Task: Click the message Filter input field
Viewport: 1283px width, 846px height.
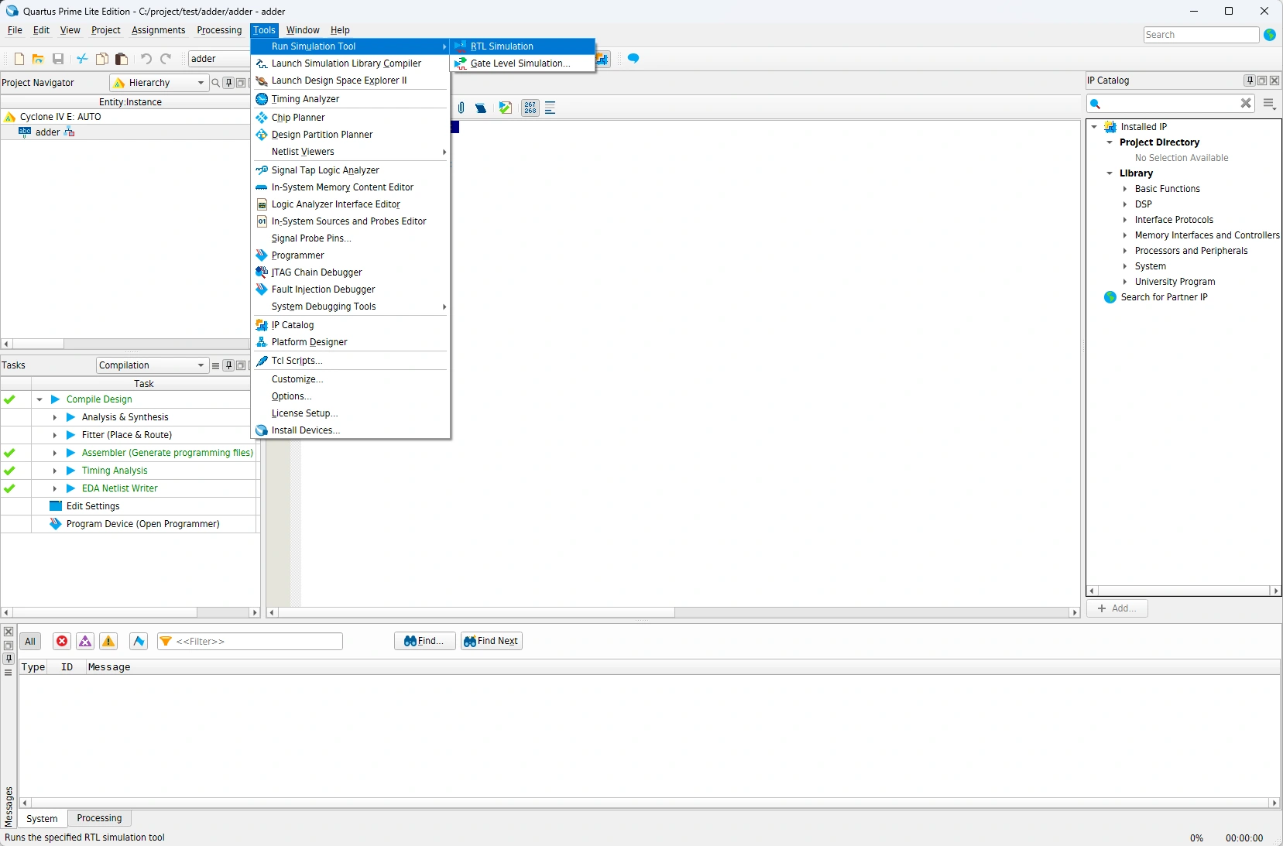Action: (x=257, y=642)
